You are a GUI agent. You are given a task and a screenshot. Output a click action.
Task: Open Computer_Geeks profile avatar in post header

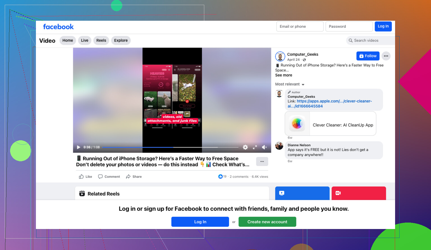point(280,57)
